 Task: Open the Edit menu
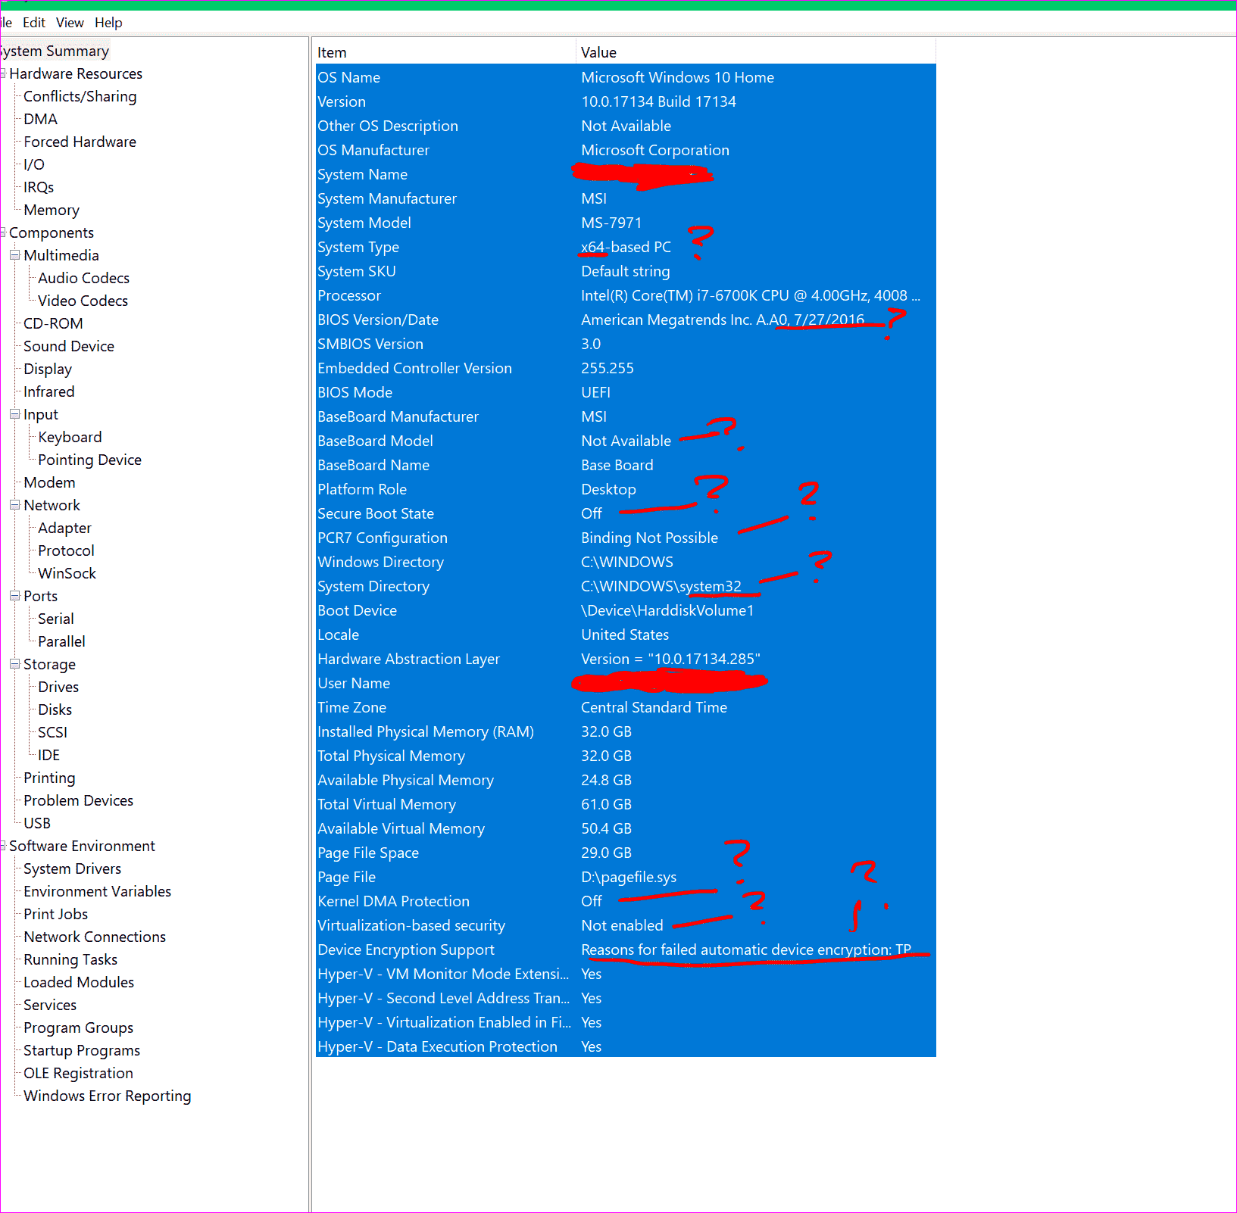pyautogui.click(x=34, y=23)
